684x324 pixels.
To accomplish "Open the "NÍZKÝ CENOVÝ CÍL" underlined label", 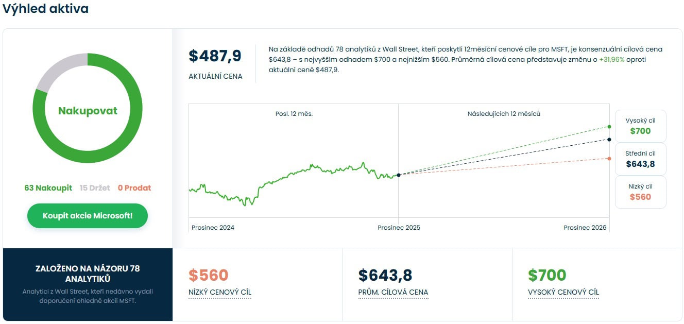I will point(220,293).
